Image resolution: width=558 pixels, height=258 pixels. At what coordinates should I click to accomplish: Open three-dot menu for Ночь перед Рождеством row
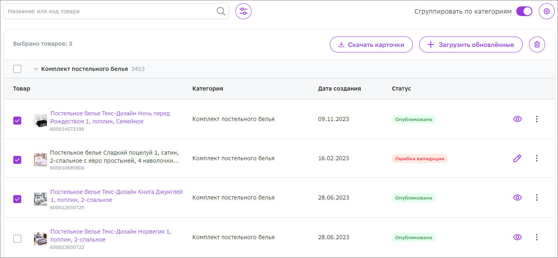537,119
